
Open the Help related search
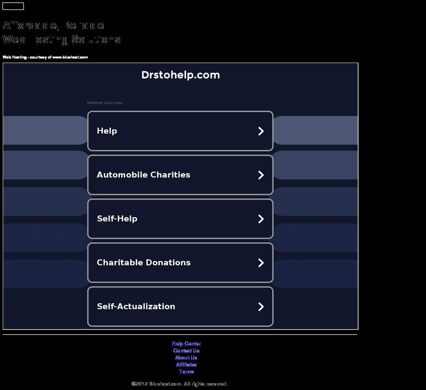click(180, 131)
